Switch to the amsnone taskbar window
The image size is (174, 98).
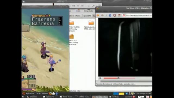click(x=32, y=97)
